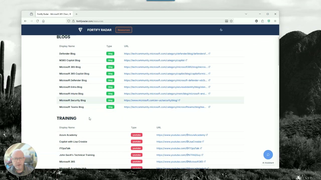
Task: Click the TRAINING section heading
Action: (66, 118)
